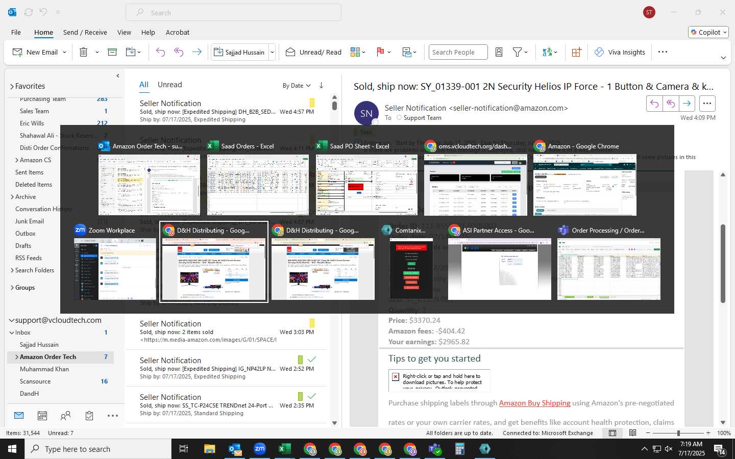The image size is (735, 459).
Task: Click the Copilot button
Action: click(x=708, y=32)
